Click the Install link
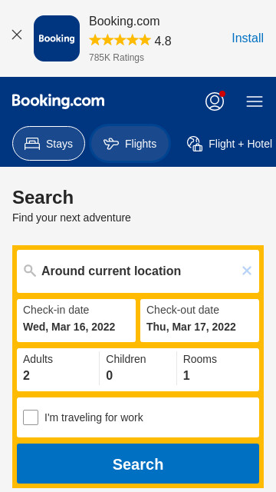 (248, 38)
